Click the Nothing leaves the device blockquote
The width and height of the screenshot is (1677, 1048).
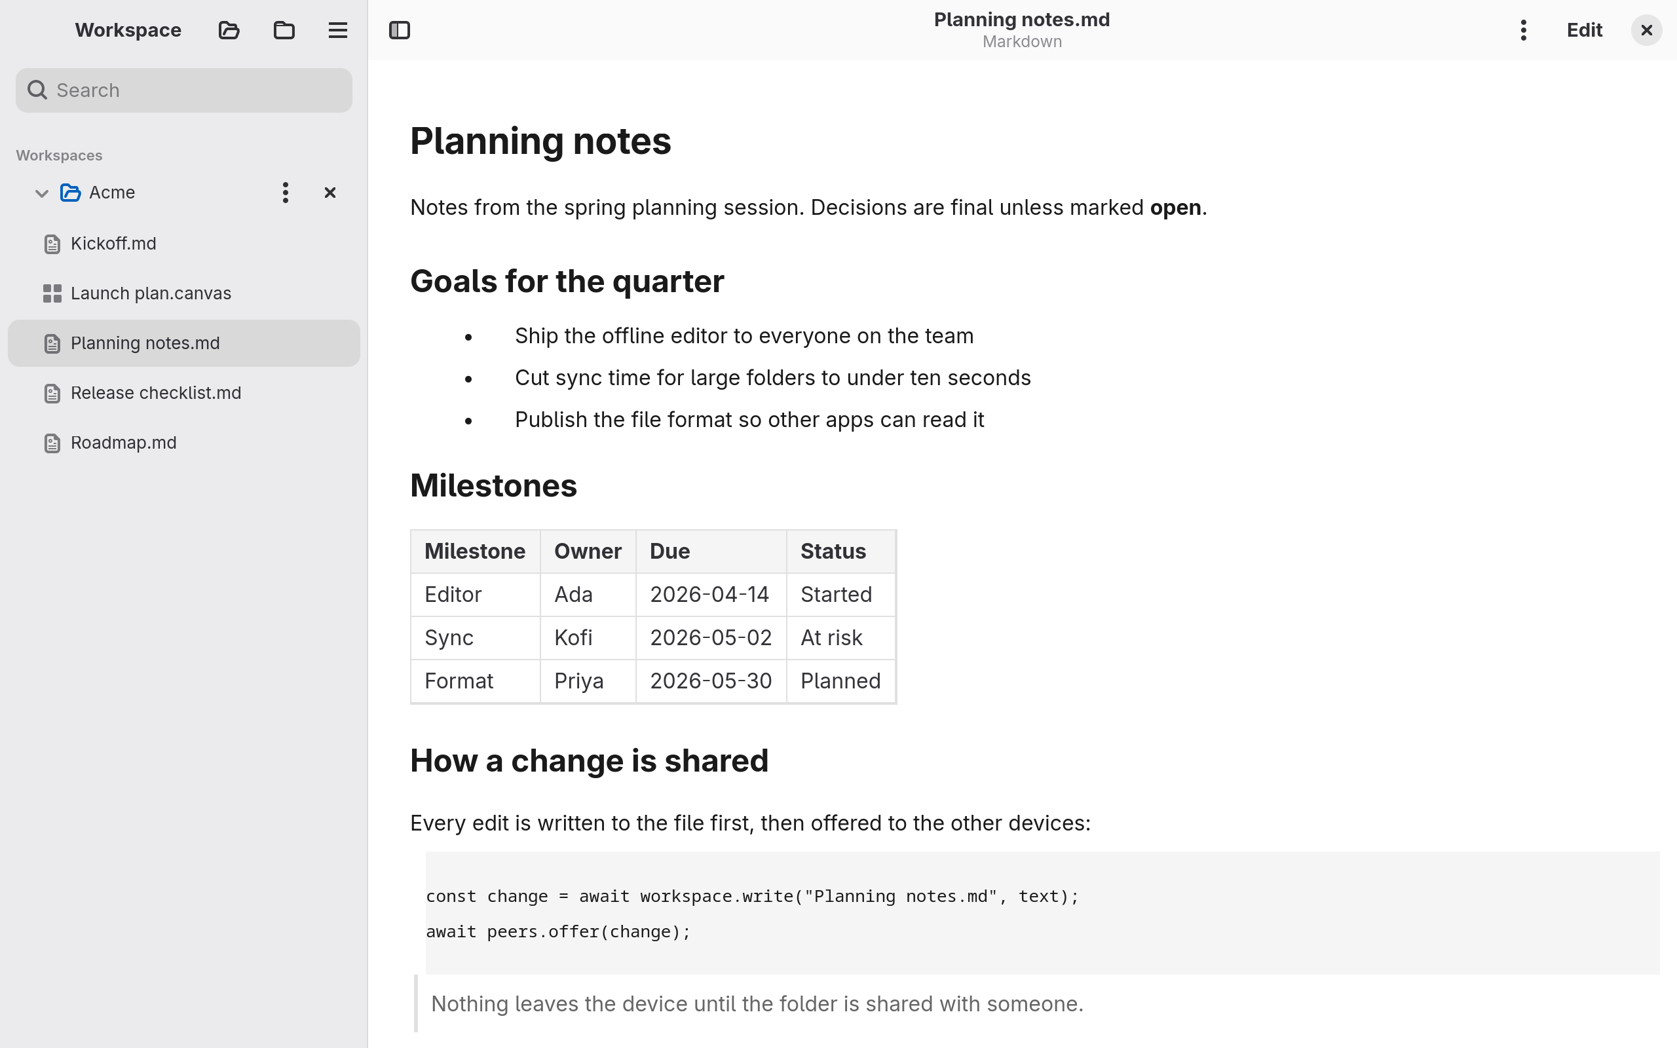coord(757,1003)
